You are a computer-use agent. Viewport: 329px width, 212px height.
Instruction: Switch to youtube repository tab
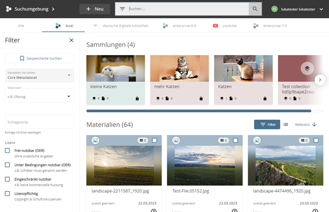(225, 25)
